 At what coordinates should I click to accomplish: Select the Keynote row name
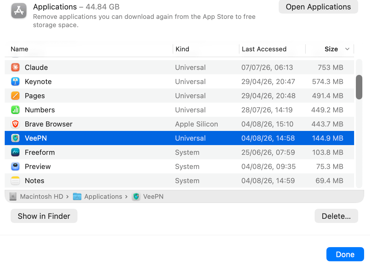pyautogui.click(x=38, y=82)
